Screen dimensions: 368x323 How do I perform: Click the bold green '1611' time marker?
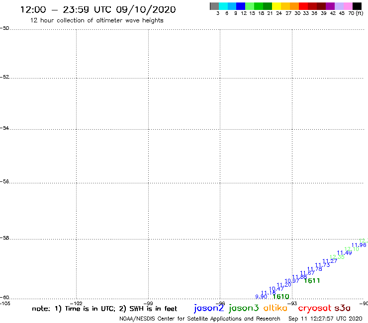click(x=312, y=281)
